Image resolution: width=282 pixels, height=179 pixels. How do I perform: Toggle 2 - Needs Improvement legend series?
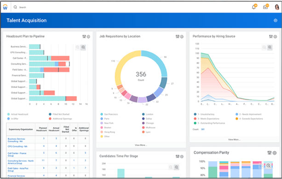pos(248,114)
